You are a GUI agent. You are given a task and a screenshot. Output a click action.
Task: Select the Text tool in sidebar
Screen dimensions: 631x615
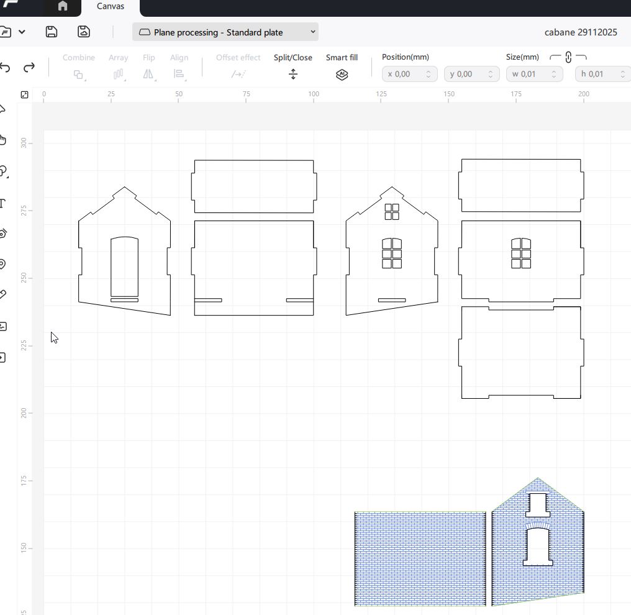2,203
